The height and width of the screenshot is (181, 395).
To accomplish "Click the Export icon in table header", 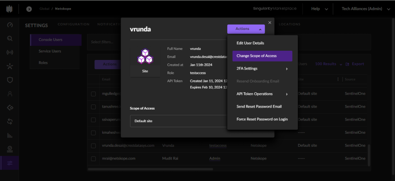I will coord(348,64).
